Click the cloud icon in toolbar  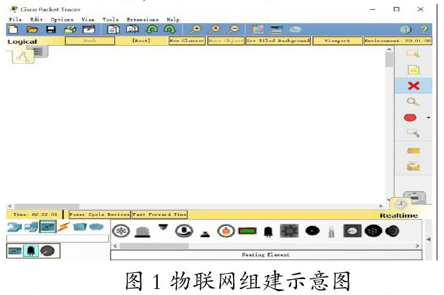[296, 29]
